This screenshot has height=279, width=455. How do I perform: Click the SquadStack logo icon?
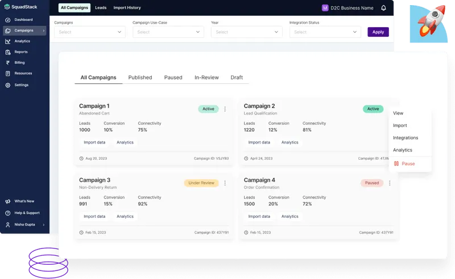7,7
